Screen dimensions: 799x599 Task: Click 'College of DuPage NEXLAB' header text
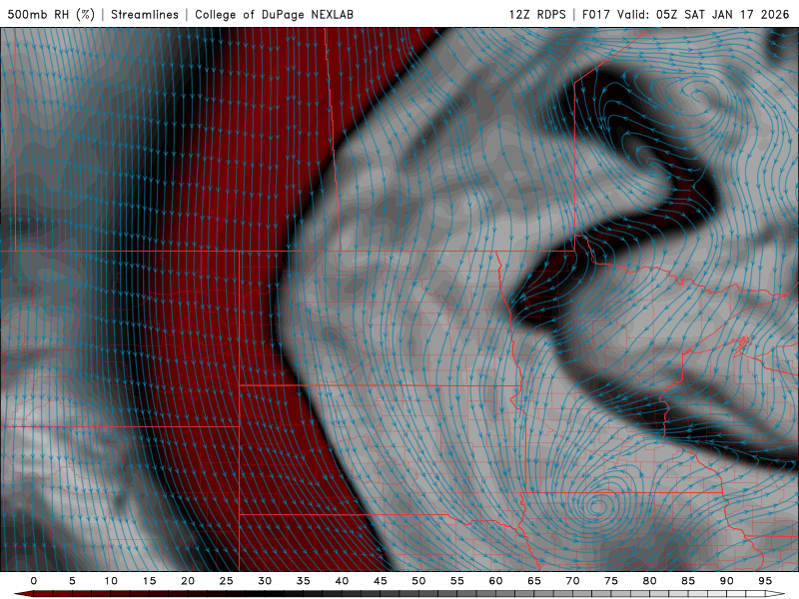pyautogui.click(x=274, y=14)
